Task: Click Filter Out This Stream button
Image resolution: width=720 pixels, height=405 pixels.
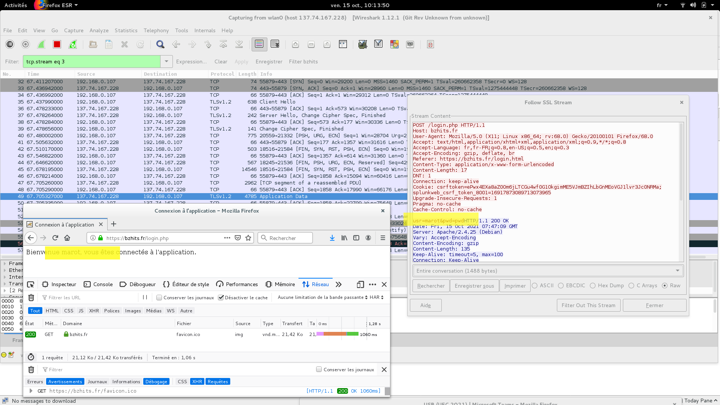Action: coord(588,305)
